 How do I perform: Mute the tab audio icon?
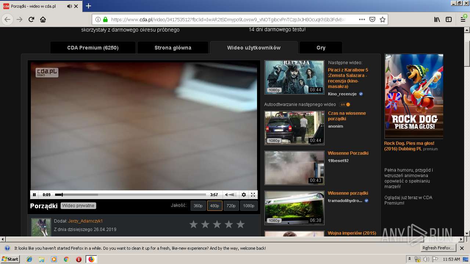[69, 6]
